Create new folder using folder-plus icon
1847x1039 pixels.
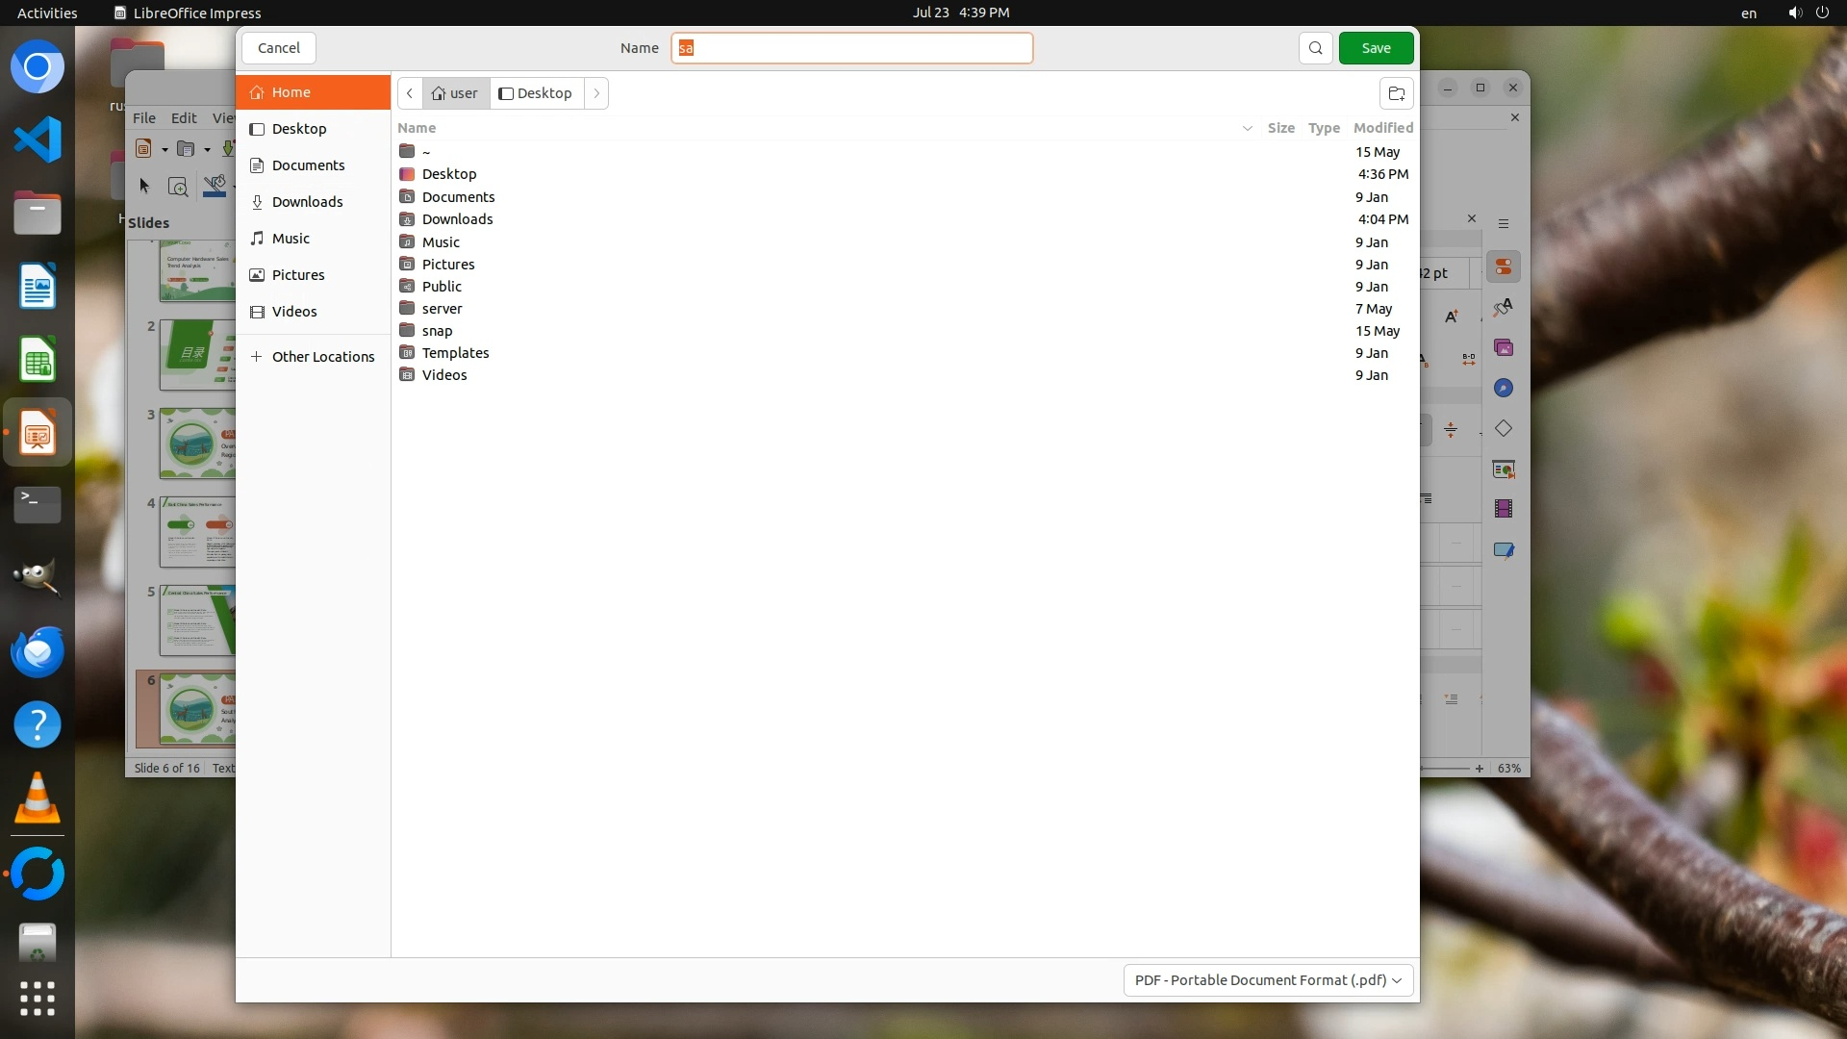[x=1396, y=93]
